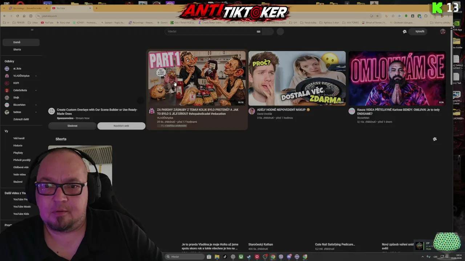Image resolution: width=465 pixels, height=261 pixels.
Task: Open Playlisty in the sidebar
Action: pos(18,153)
